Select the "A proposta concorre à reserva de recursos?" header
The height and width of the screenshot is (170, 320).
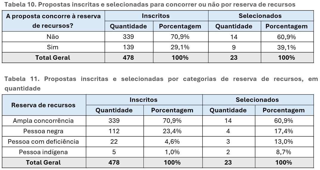53,21
